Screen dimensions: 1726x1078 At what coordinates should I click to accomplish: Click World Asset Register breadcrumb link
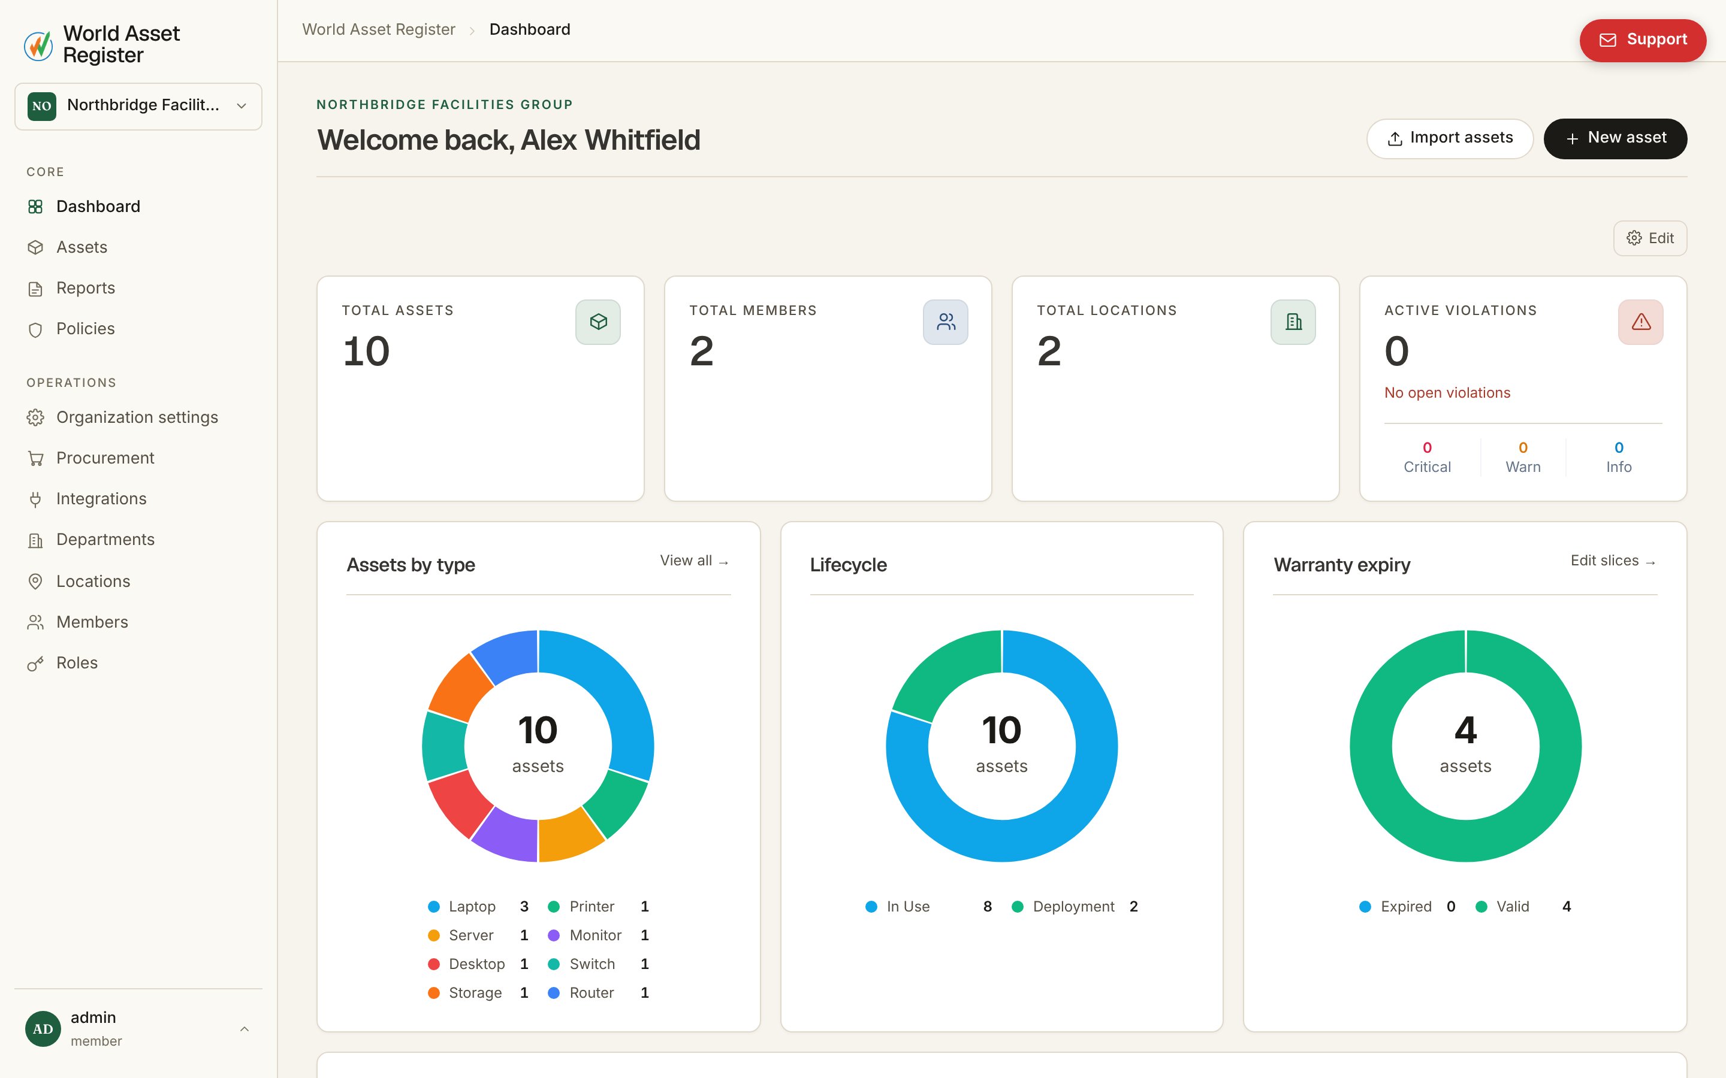[379, 29]
